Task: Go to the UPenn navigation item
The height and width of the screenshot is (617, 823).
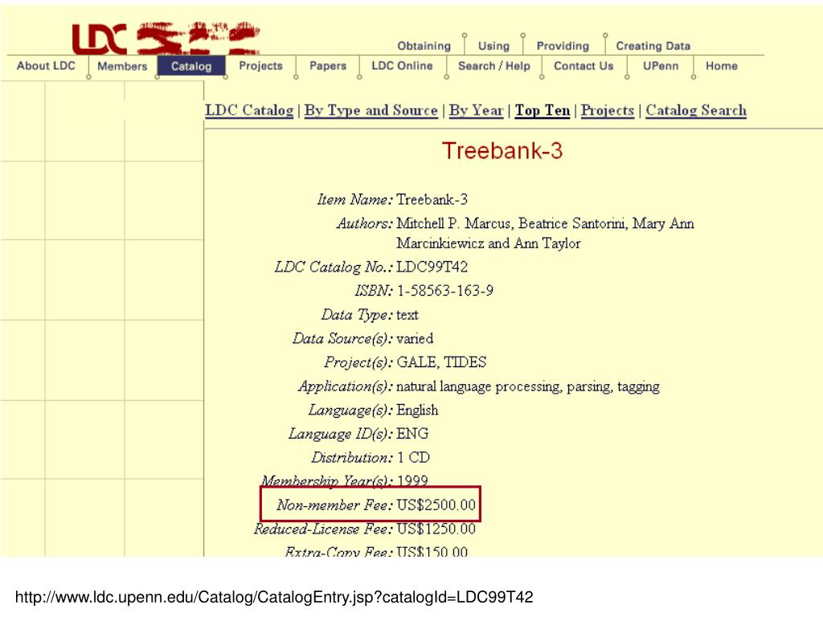Action: click(661, 66)
